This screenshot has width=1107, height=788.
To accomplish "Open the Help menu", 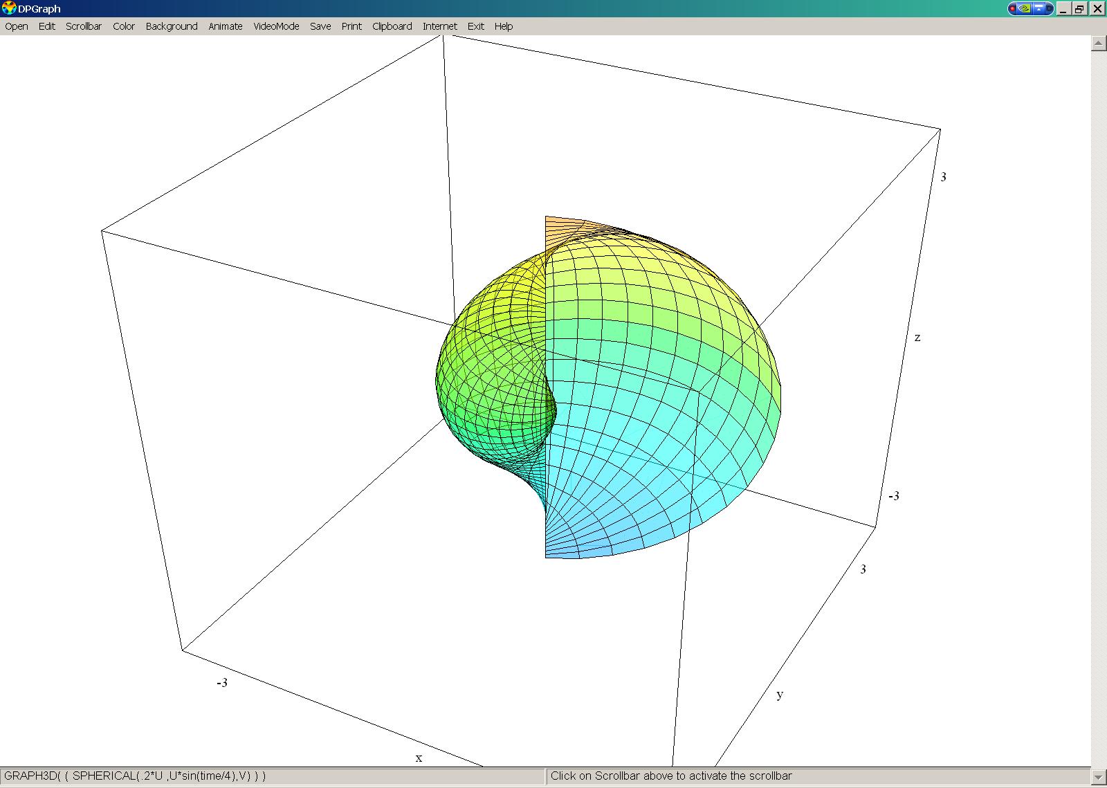I will point(504,26).
